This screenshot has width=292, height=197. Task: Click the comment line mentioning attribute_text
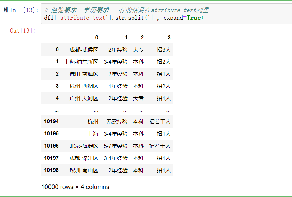coord(127,10)
